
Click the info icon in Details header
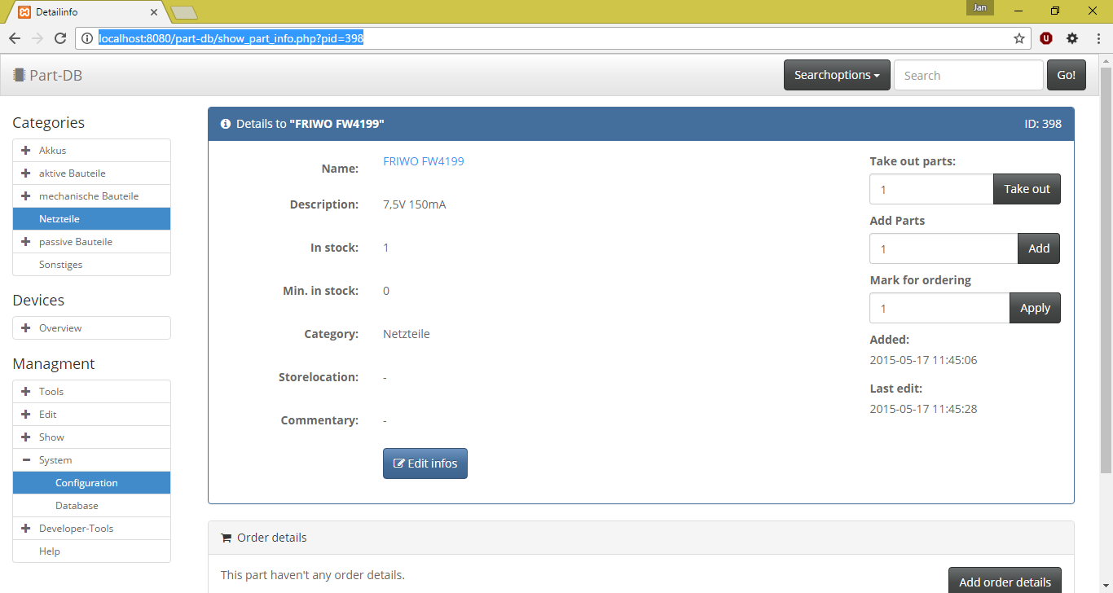click(x=226, y=124)
